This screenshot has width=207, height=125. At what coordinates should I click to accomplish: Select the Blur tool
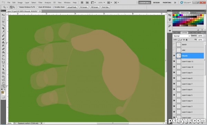coord(3,55)
